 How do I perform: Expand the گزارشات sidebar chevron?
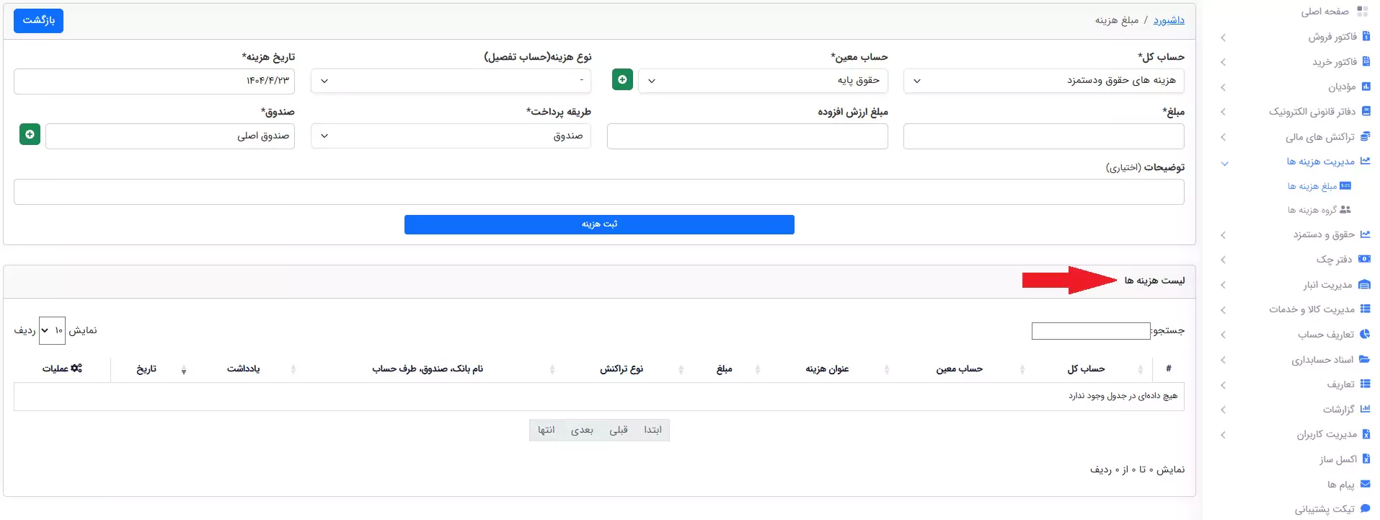tap(1223, 410)
